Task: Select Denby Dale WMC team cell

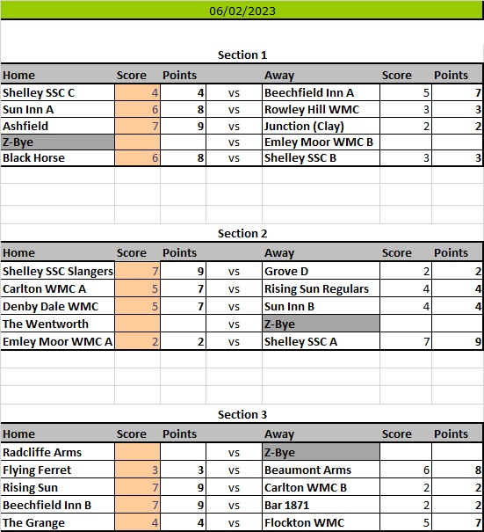Action: [x=58, y=306]
